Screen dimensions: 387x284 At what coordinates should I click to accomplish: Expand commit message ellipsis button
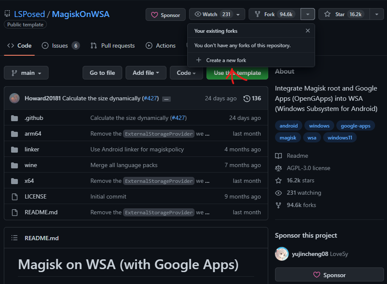point(166,99)
